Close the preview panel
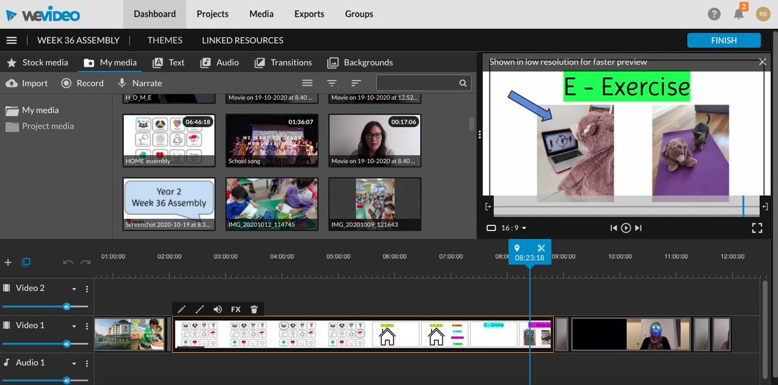Viewport: 778px width, 385px height. 762,62
